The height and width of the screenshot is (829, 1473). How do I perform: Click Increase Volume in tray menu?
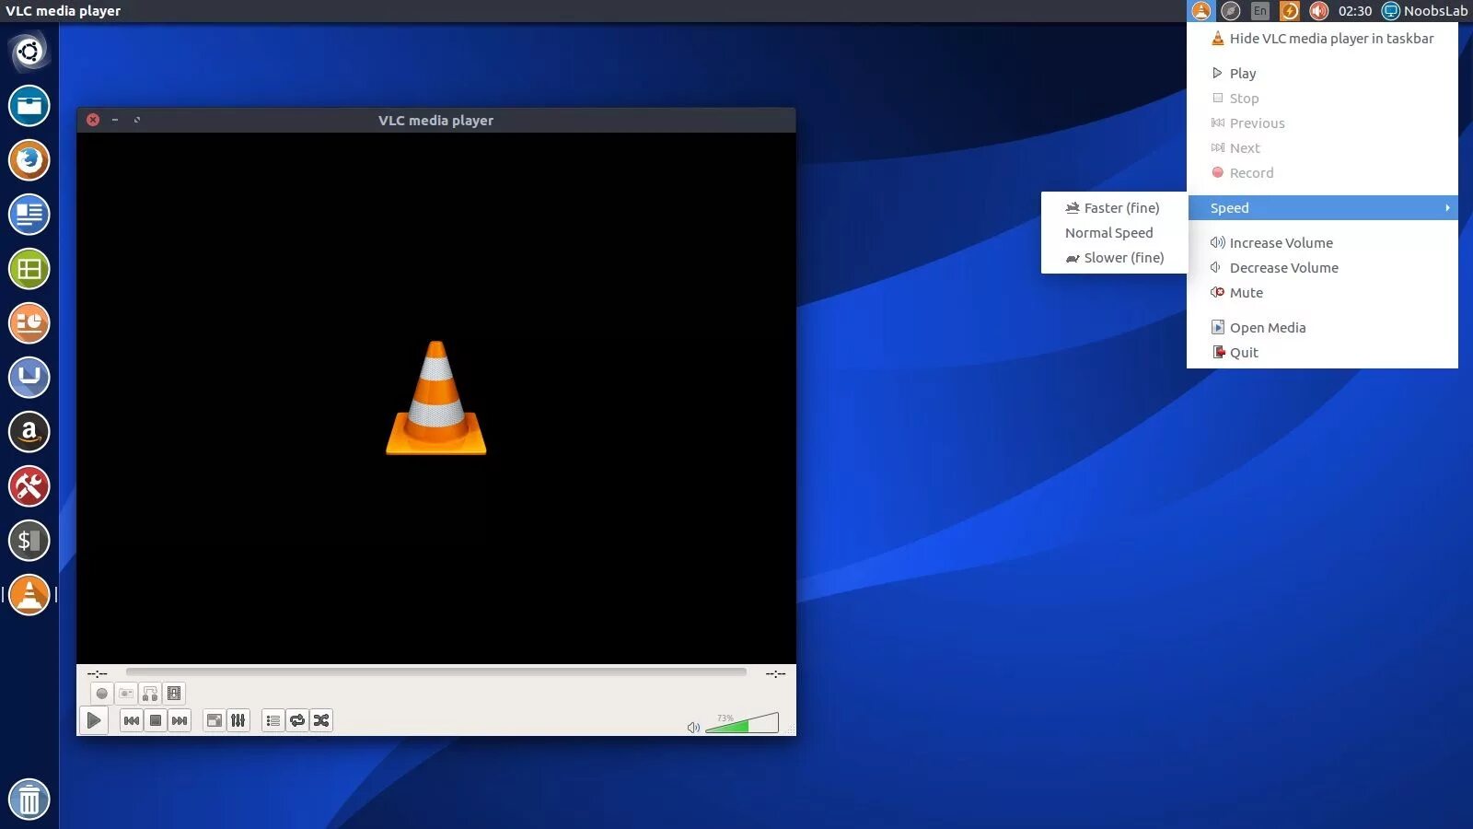(1323, 243)
